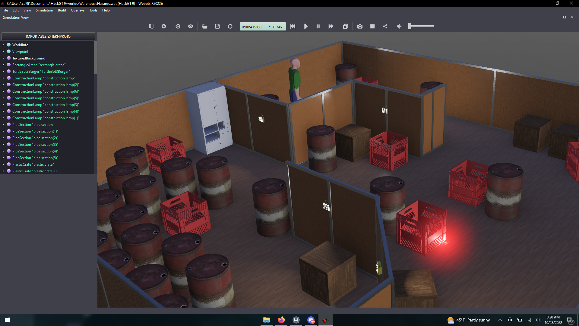The image size is (579, 326).
Task: Expand the RectangleArena tree node
Action: (3, 65)
